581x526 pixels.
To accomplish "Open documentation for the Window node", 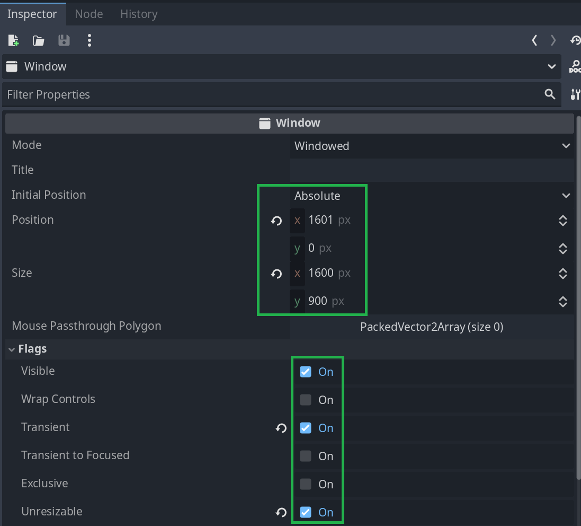I will click(x=575, y=67).
